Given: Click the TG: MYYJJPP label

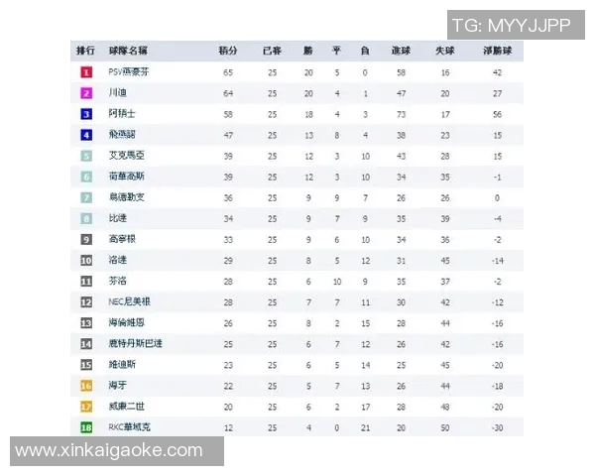Looking at the screenshot, I should (511, 26).
